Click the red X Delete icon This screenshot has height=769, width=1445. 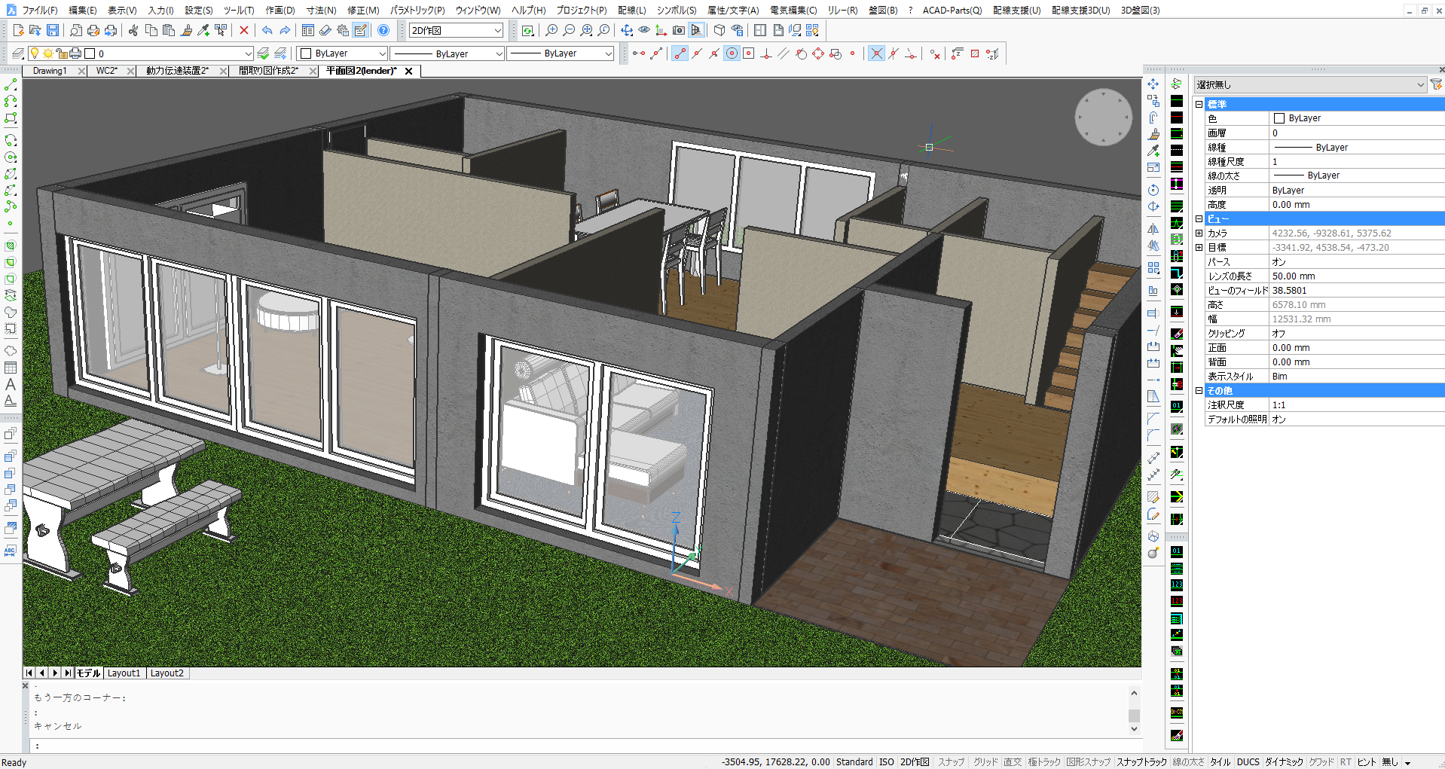click(244, 30)
